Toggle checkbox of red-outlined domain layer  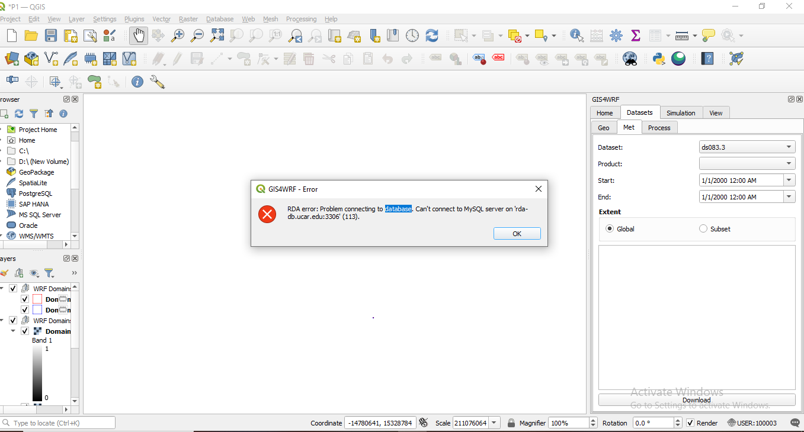25,299
